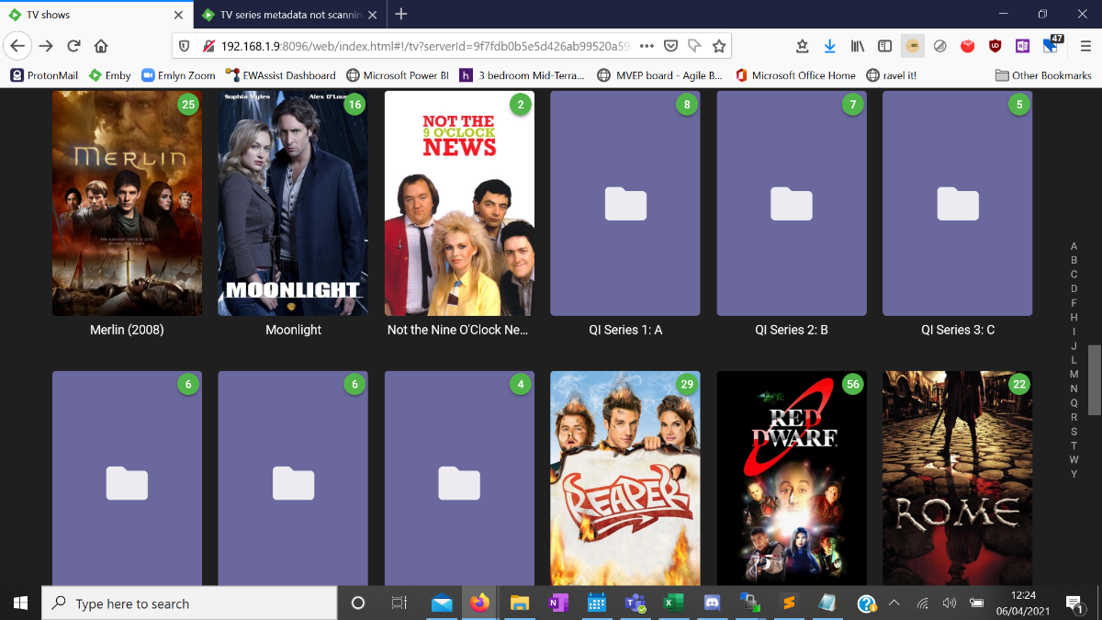
Task: Jump to letter Y in alphabet picker
Action: (x=1074, y=474)
